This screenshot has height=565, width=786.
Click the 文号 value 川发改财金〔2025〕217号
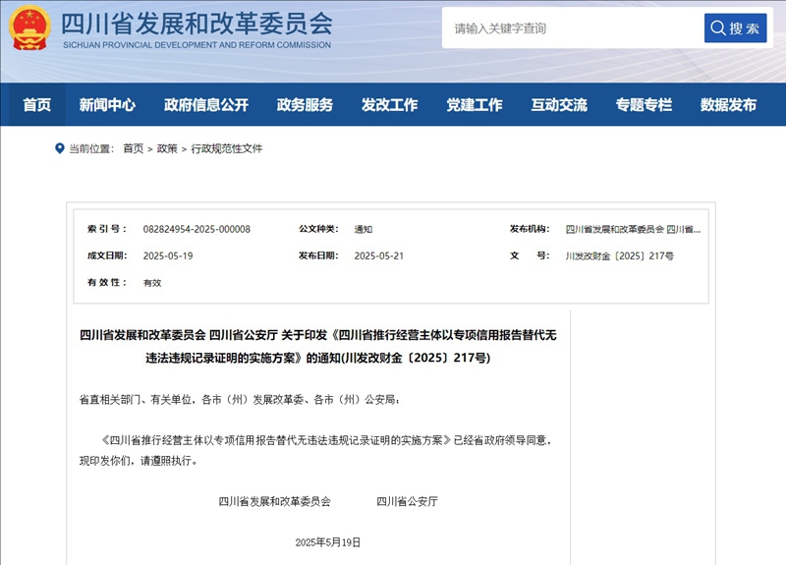click(x=619, y=255)
